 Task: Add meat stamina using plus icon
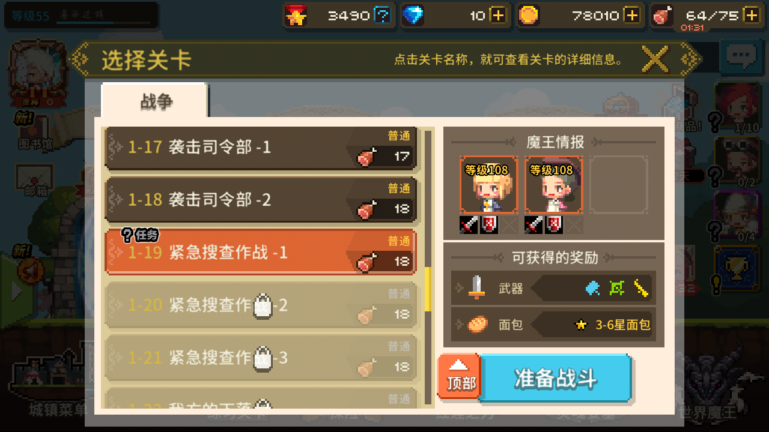click(x=752, y=16)
